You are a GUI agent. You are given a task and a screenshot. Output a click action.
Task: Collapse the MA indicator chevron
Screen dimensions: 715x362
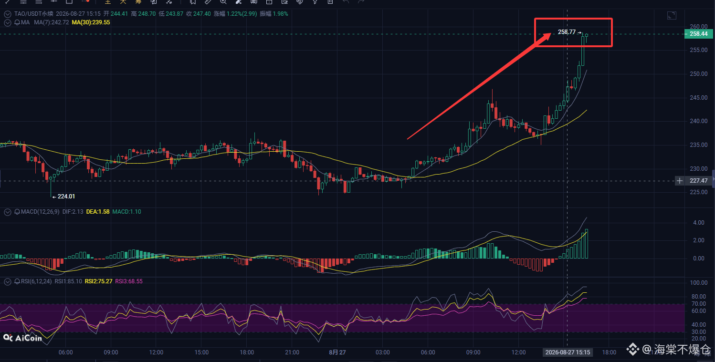click(7, 22)
